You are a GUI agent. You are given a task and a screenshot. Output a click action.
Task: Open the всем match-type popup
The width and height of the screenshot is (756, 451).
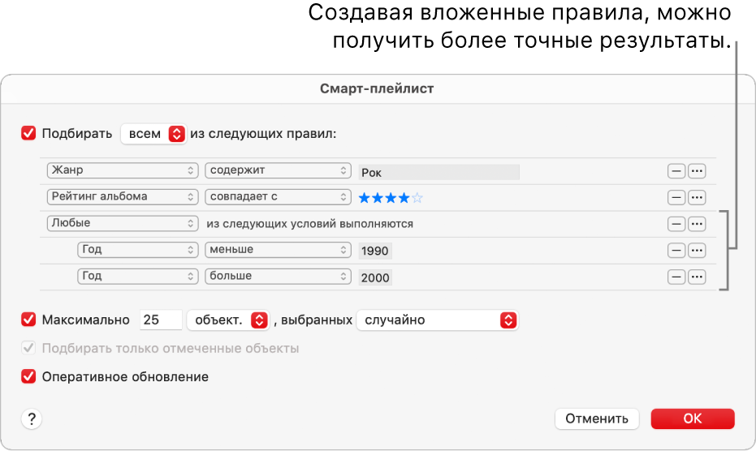pyautogui.click(x=153, y=134)
